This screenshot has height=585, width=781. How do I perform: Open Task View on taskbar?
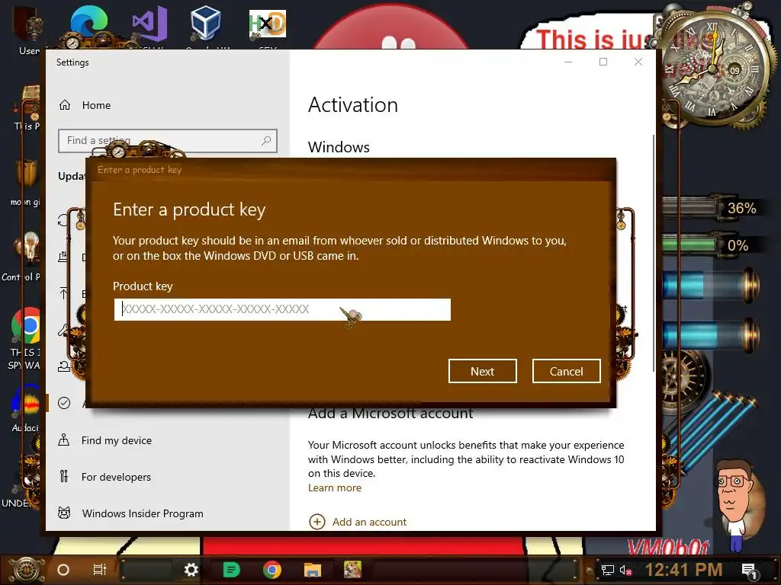click(100, 570)
